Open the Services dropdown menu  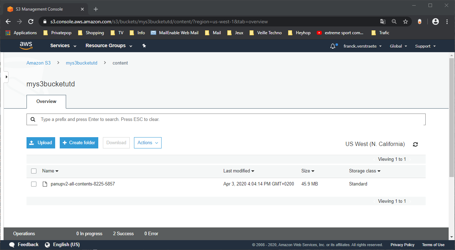[63, 46]
